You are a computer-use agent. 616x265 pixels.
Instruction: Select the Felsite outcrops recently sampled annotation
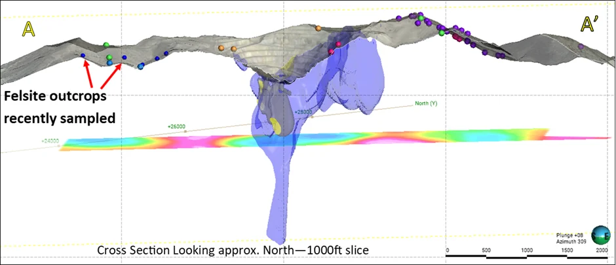click(x=59, y=107)
